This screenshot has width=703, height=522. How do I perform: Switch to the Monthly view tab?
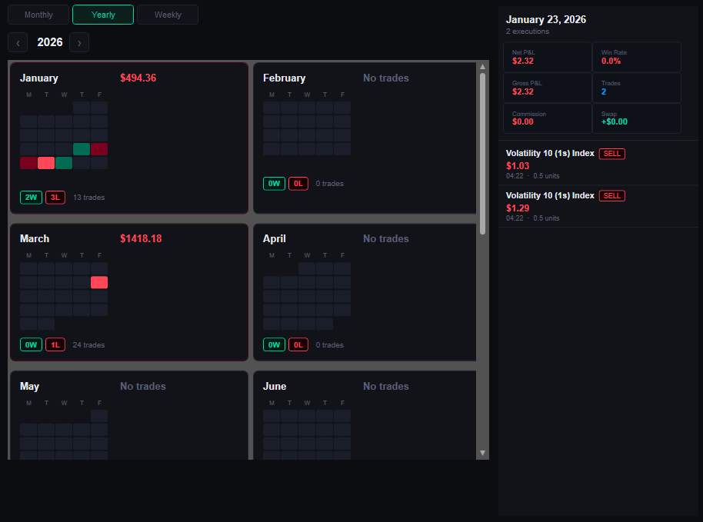(38, 14)
